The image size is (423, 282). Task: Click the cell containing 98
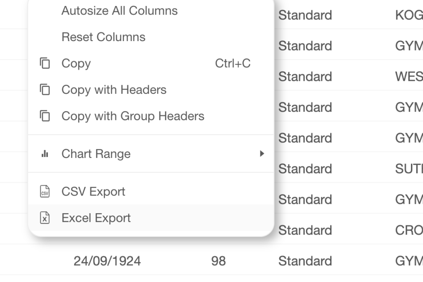(x=218, y=261)
